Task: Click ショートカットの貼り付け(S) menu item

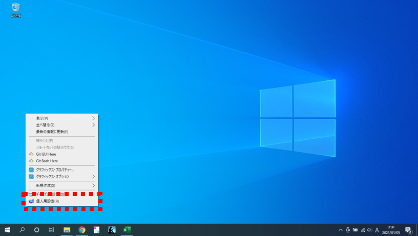Action: tap(62, 147)
